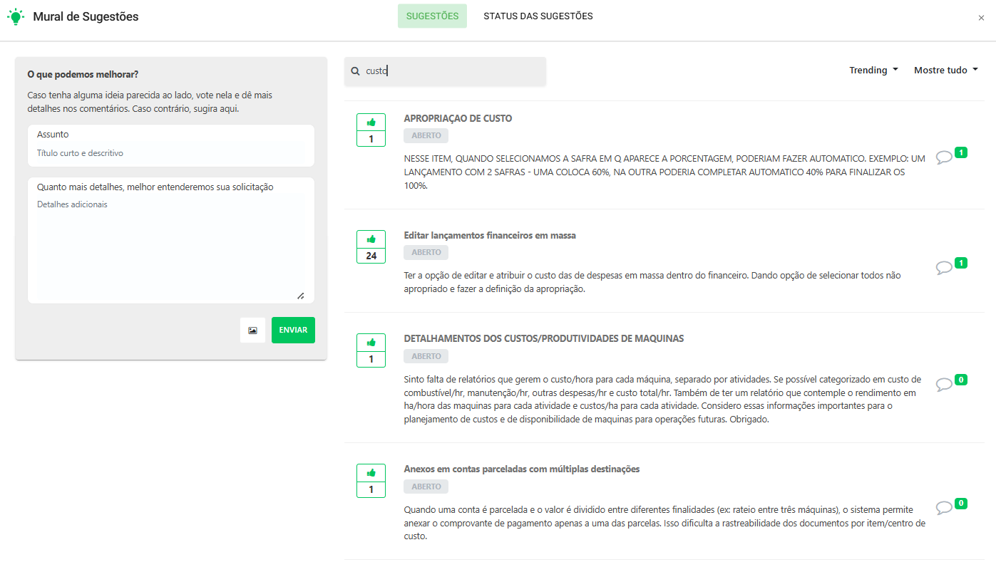View comments for Editar lançamentos financeiros
This screenshot has width=996, height=567.
(x=944, y=268)
